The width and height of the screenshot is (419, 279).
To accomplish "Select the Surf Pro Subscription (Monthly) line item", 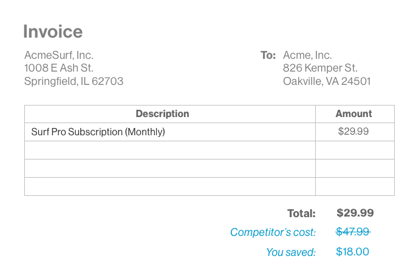I will pos(98,132).
